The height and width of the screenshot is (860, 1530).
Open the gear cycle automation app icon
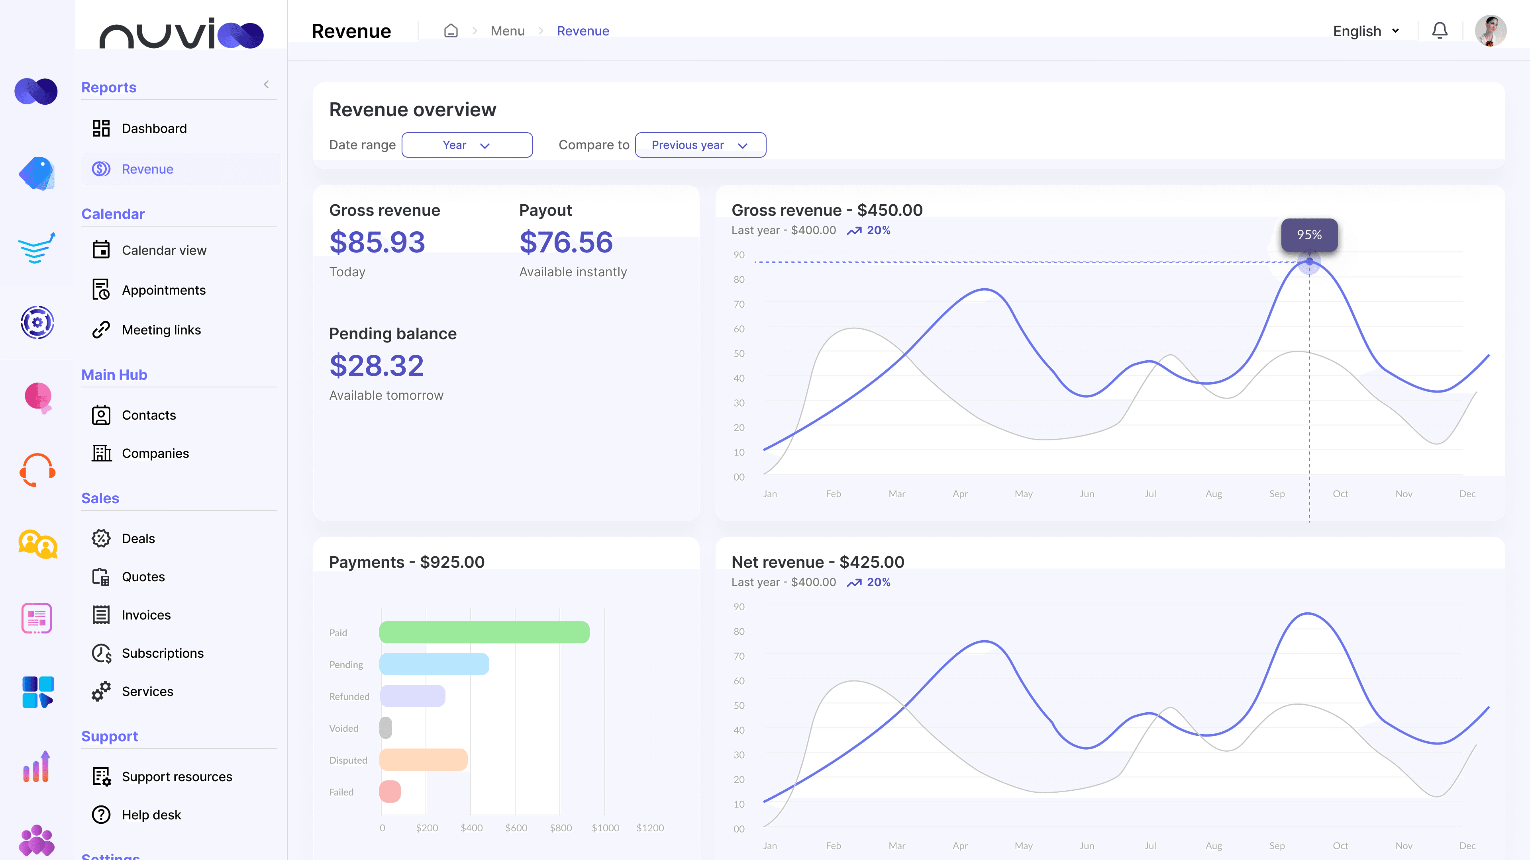pos(37,322)
